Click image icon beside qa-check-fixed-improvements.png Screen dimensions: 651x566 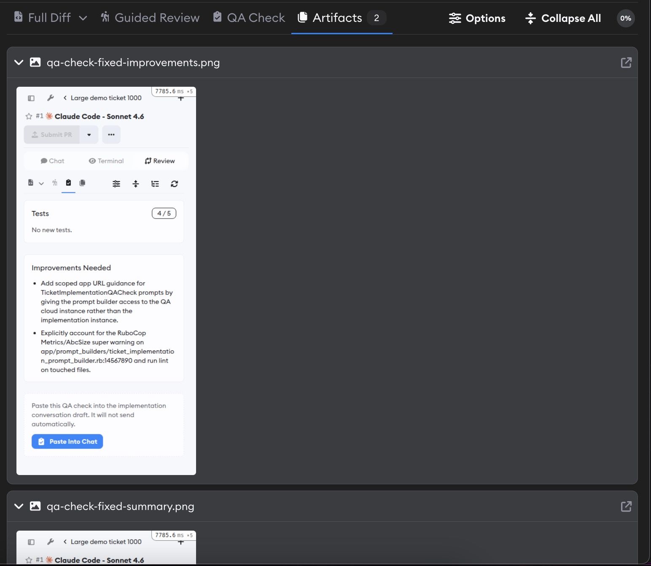click(x=35, y=62)
